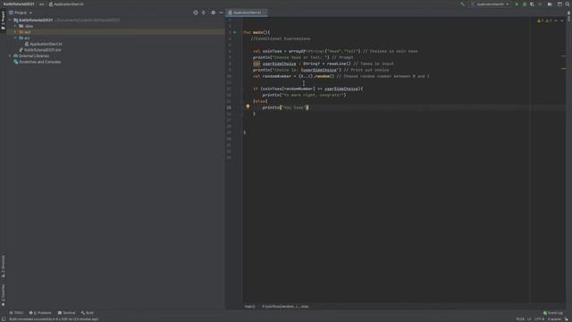Open the Project panel gear settings
The width and height of the screenshot is (572, 322).
[x=213, y=13]
